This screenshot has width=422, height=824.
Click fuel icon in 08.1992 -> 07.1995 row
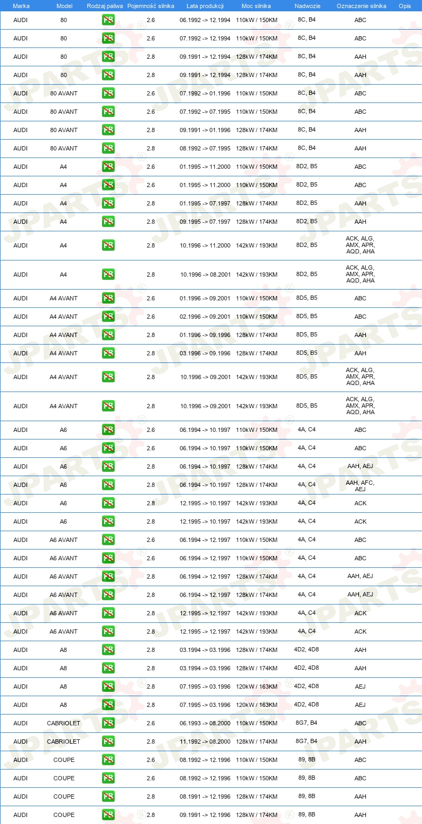[x=108, y=148]
